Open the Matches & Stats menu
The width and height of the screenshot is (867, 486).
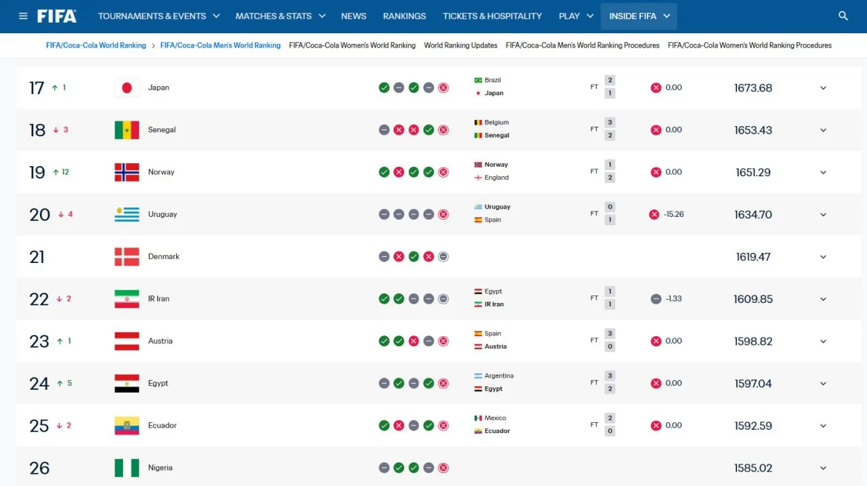tap(280, 16)
